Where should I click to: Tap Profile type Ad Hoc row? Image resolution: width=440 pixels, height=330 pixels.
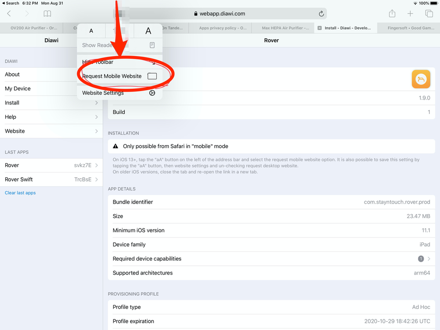click(x=271, y=307)
